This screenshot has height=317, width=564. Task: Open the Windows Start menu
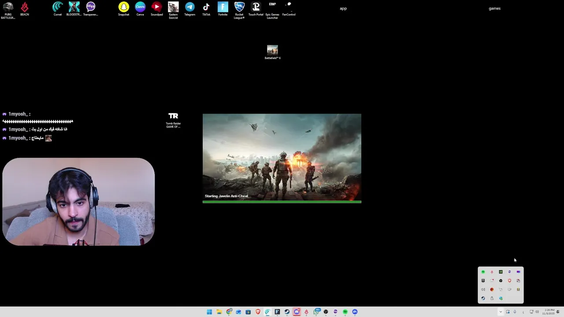point(209,312)
